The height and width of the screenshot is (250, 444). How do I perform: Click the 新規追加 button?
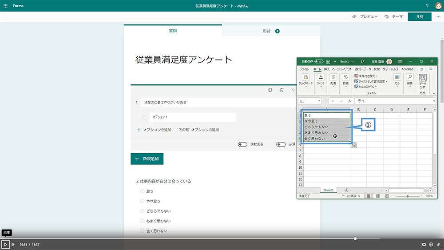147,159
